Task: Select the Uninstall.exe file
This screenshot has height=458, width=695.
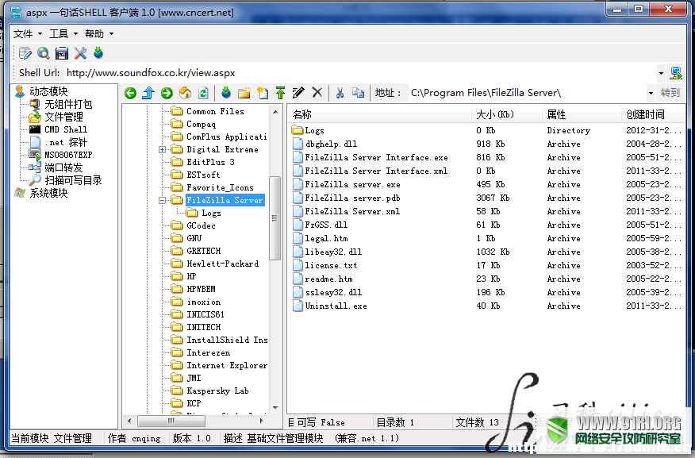Action: pyautogui.click(x=336, y=306)
